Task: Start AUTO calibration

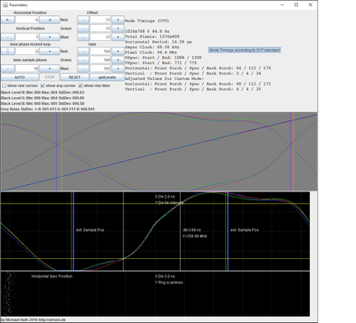Action: 20,77
